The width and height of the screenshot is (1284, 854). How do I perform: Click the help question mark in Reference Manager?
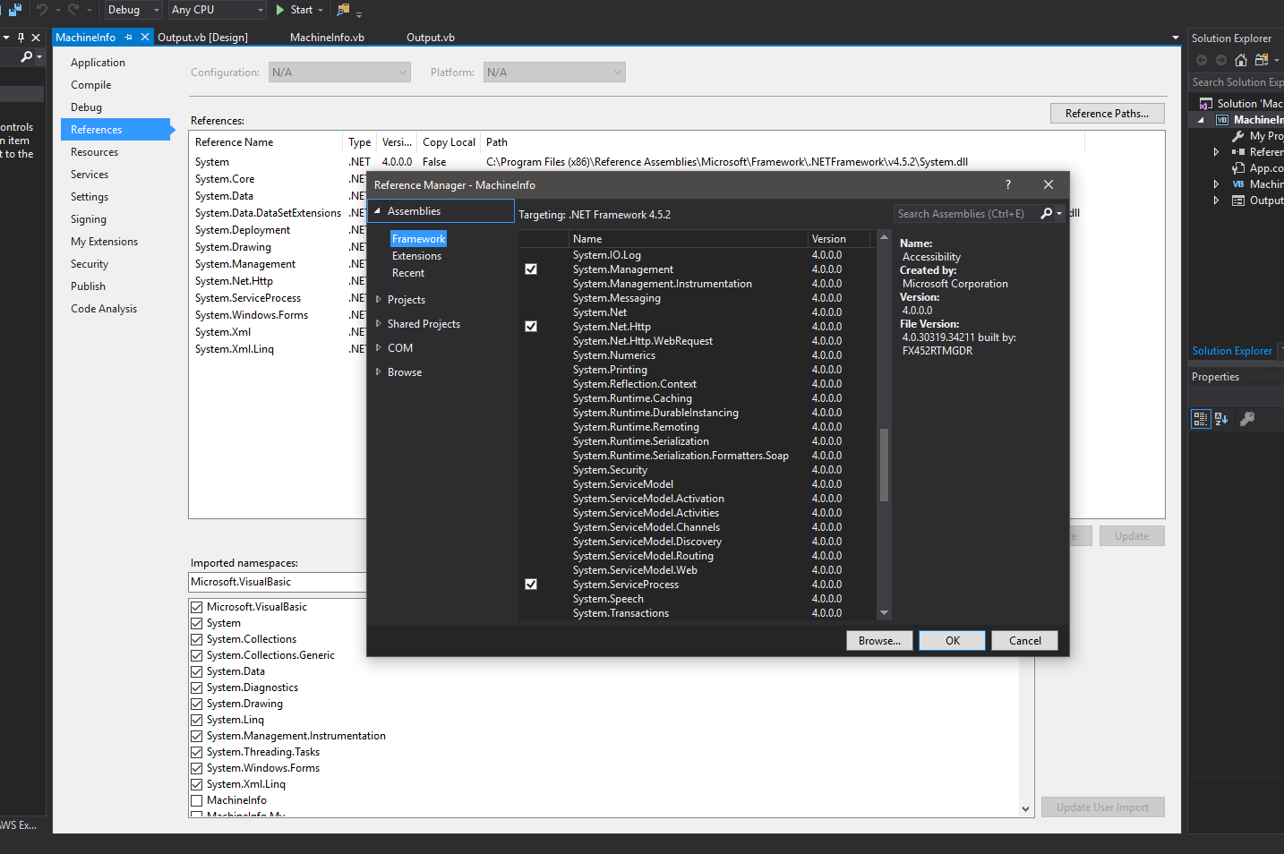[1008, 184]
